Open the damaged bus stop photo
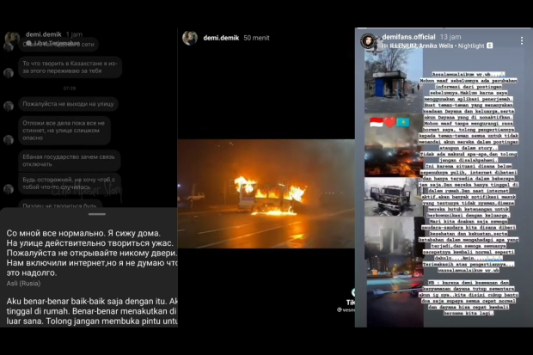Viewport: 533px width, 355px height. click(x=394, y=81)
